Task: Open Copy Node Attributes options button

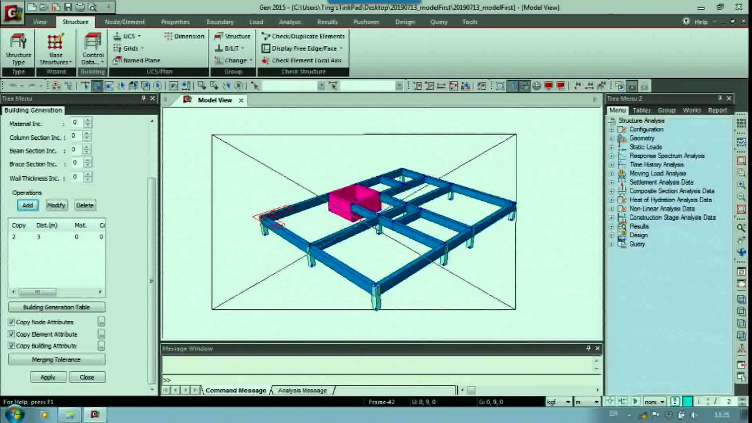Action: 101,322
